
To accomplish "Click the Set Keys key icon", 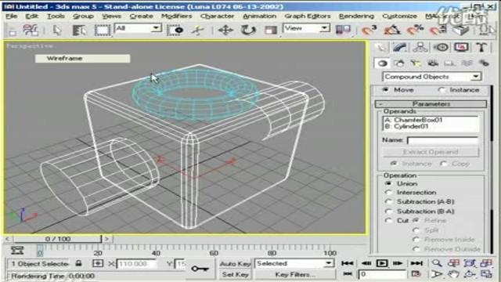I will (200, 269).
